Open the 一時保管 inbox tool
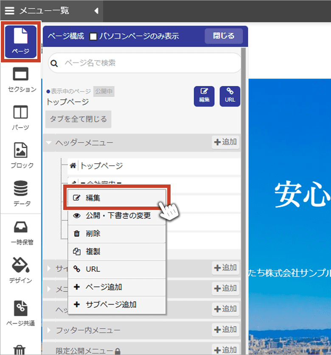This screenshot has height=355, width=331. point(22,233)
